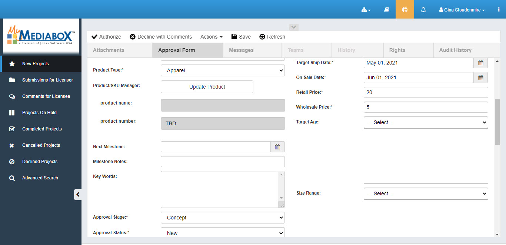Open the Teams tab
Screen dimensions: 506x245
pyautogui.click(x=307, y=50)
